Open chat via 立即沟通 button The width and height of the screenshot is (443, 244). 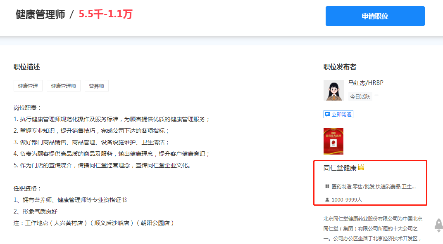tap(338, 114)
